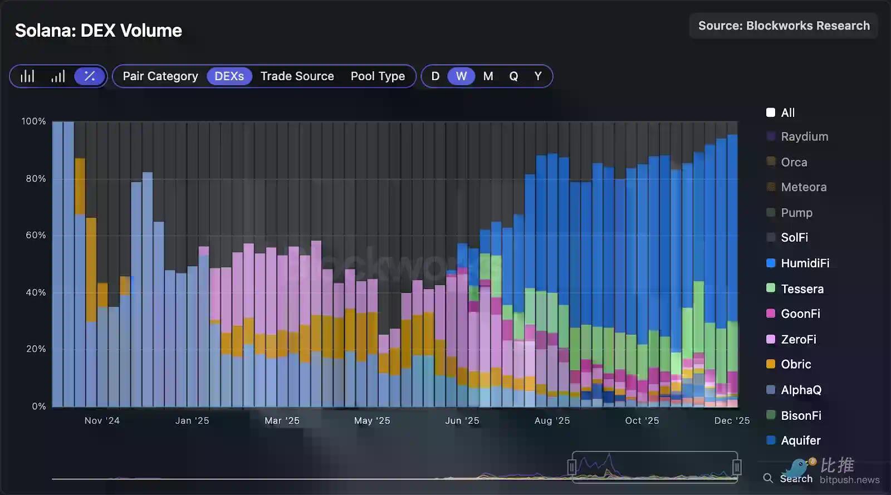Click the percentage view icon
This screenshot has height=495, width=891.
click(89, 76)
